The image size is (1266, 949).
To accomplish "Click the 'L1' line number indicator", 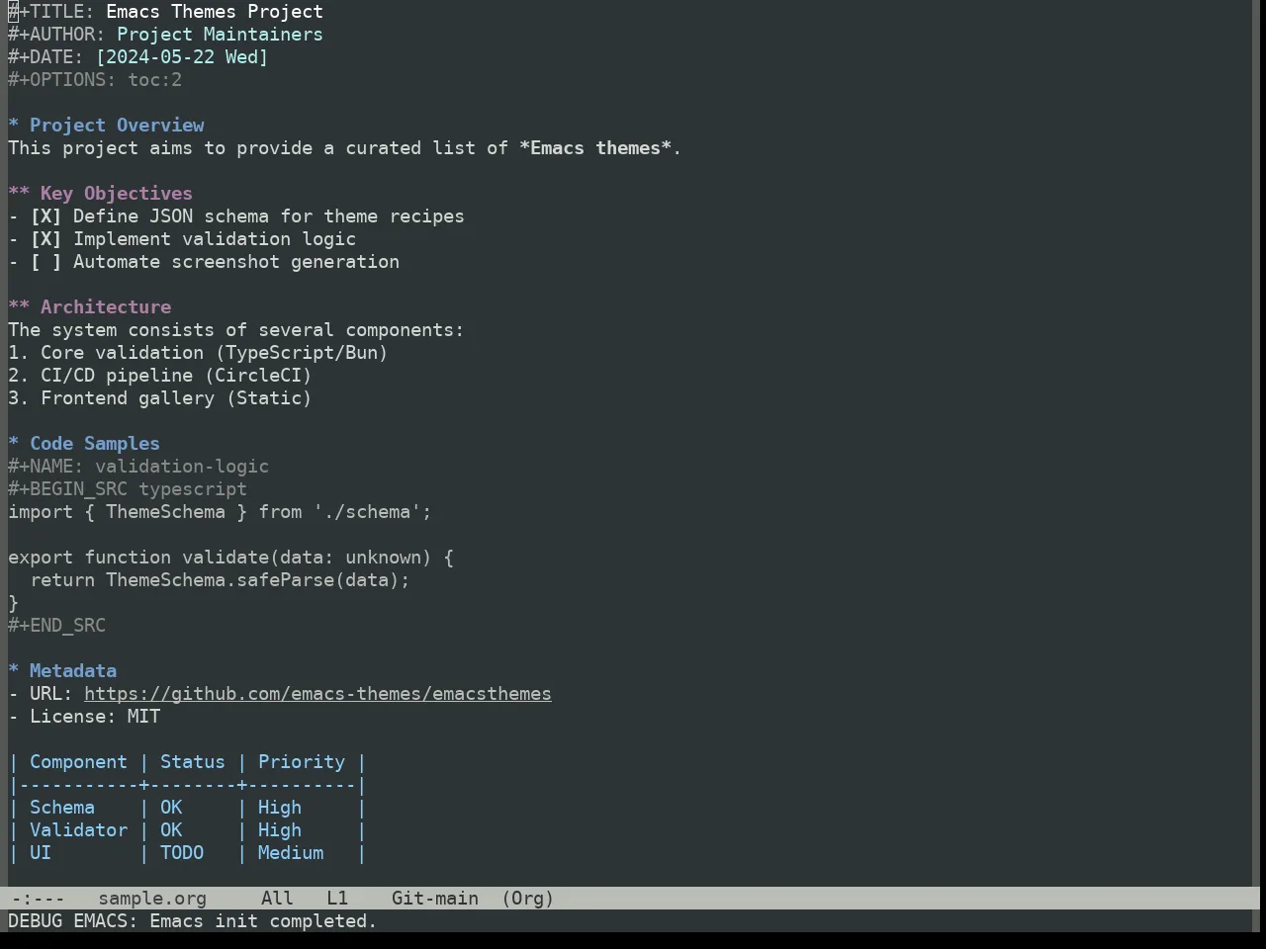I will click(x=337, y=899).
